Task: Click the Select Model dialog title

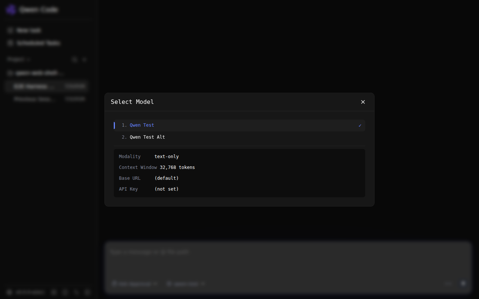Action: click(132, 102)
